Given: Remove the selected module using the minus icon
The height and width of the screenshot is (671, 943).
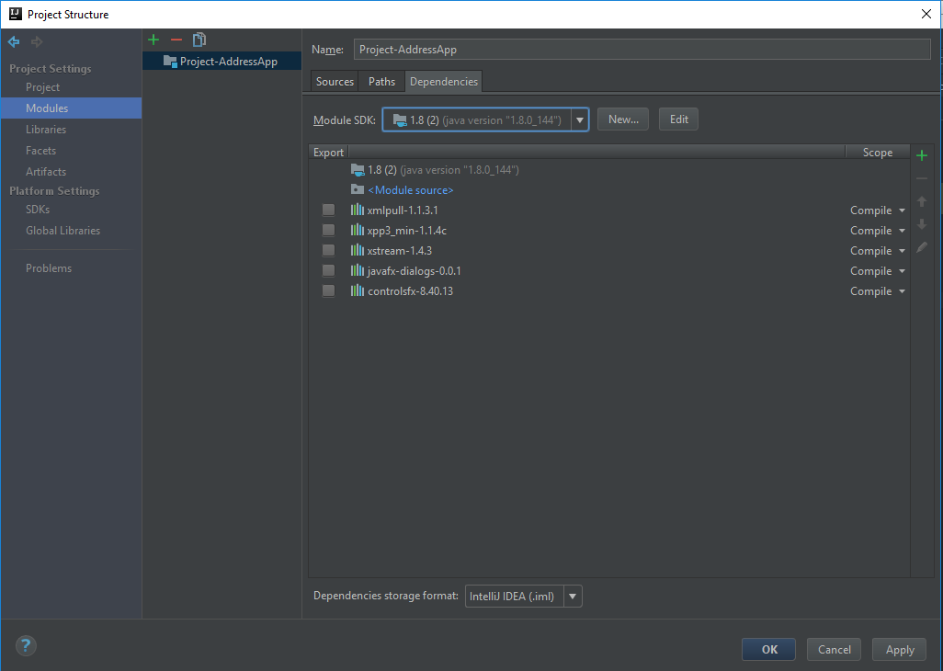Looking at the screenshot, I should 176,40.
